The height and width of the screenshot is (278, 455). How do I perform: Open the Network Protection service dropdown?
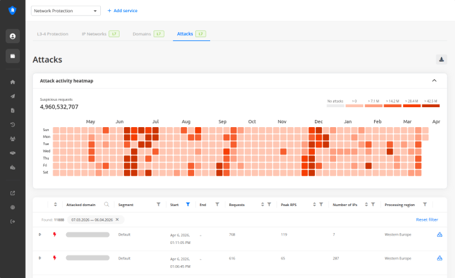66,11
